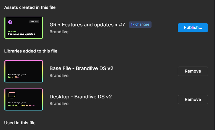Click the Assets created in this file heading
The height and width of the screenshot is (130, 215).
pos(30,7)
